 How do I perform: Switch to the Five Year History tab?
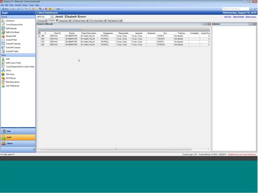click(x=97, y=21)
